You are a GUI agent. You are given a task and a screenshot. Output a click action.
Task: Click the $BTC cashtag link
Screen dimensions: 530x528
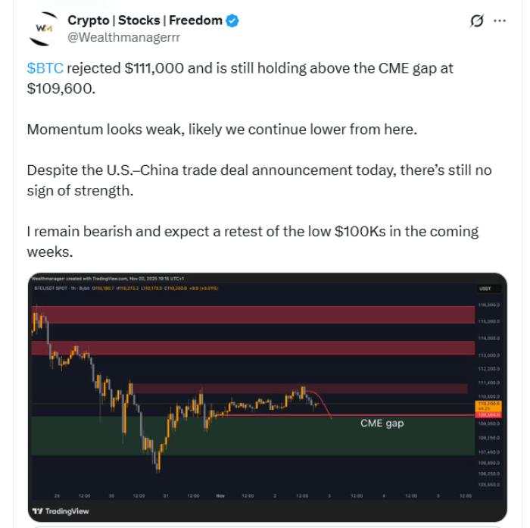[45, 68]
